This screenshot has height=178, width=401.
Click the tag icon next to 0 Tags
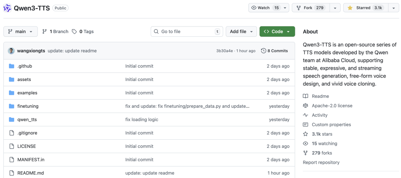pyautogui.click(x=74, y=32)
